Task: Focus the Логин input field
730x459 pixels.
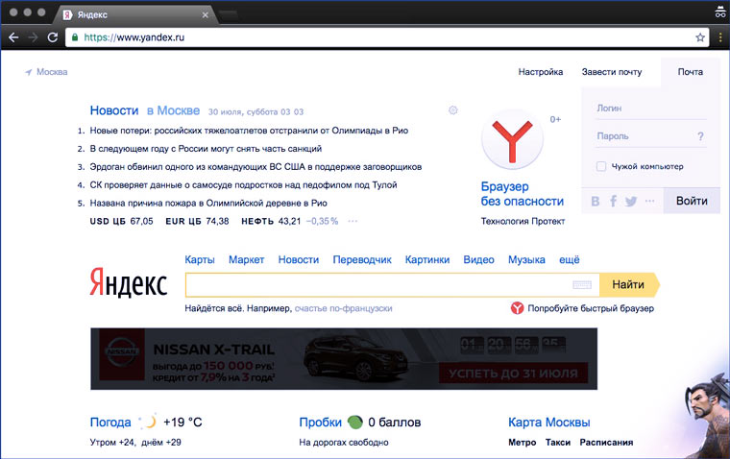Action: [650, 108]
